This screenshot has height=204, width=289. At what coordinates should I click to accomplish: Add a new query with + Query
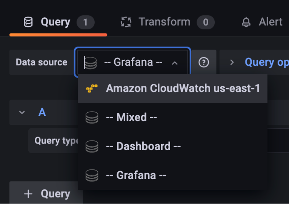click(x=46, y=193)
